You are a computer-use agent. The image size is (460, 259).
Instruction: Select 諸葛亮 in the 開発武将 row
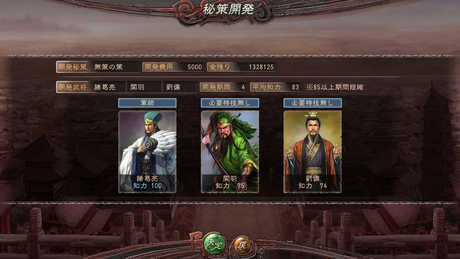105,87
